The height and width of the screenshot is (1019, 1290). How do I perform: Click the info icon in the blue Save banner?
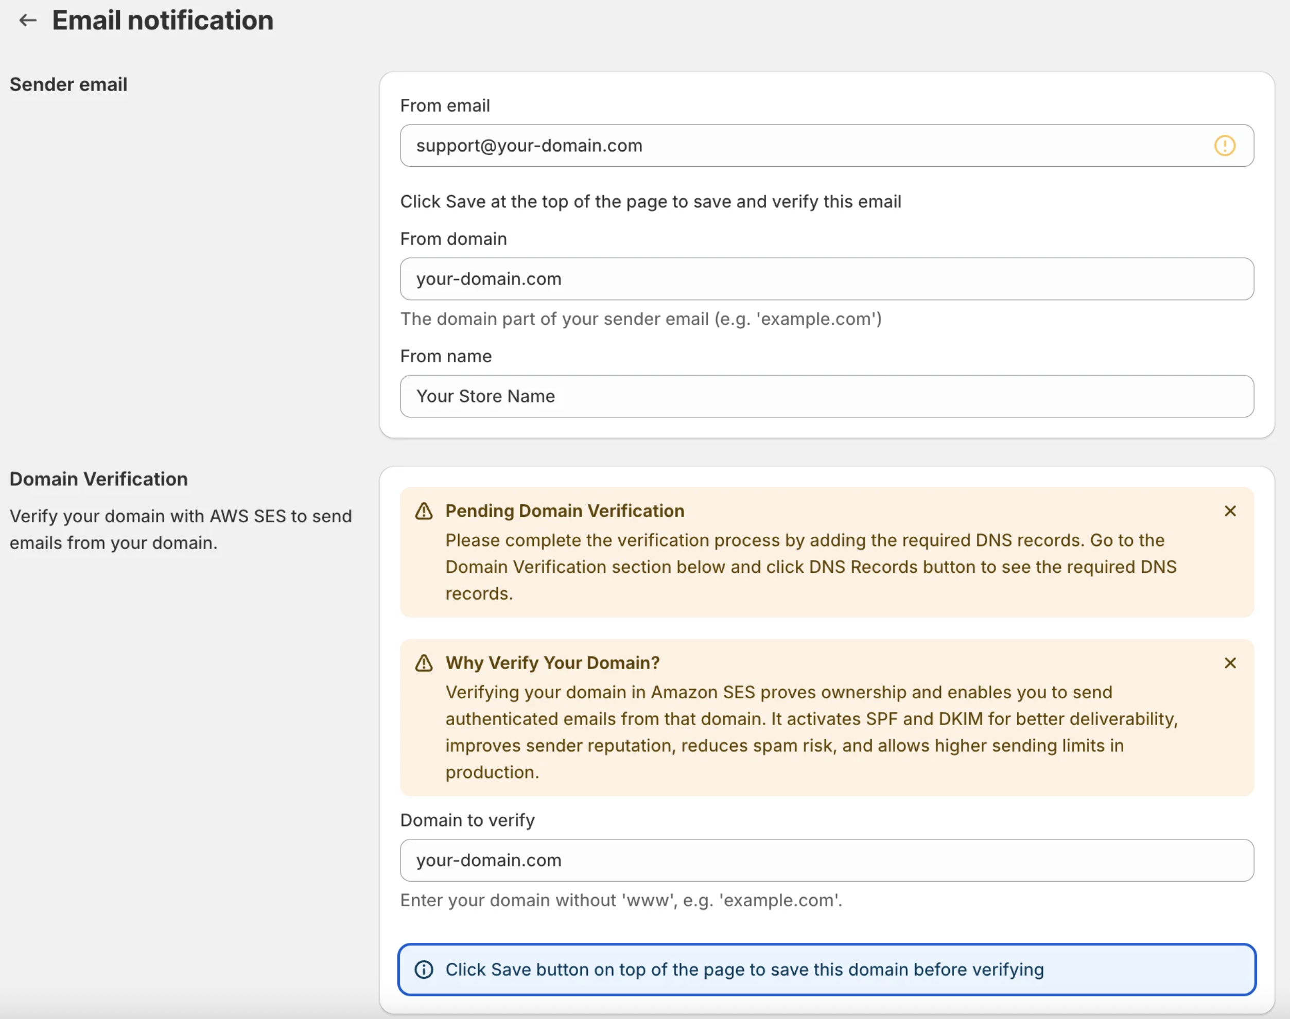(424, 970)
